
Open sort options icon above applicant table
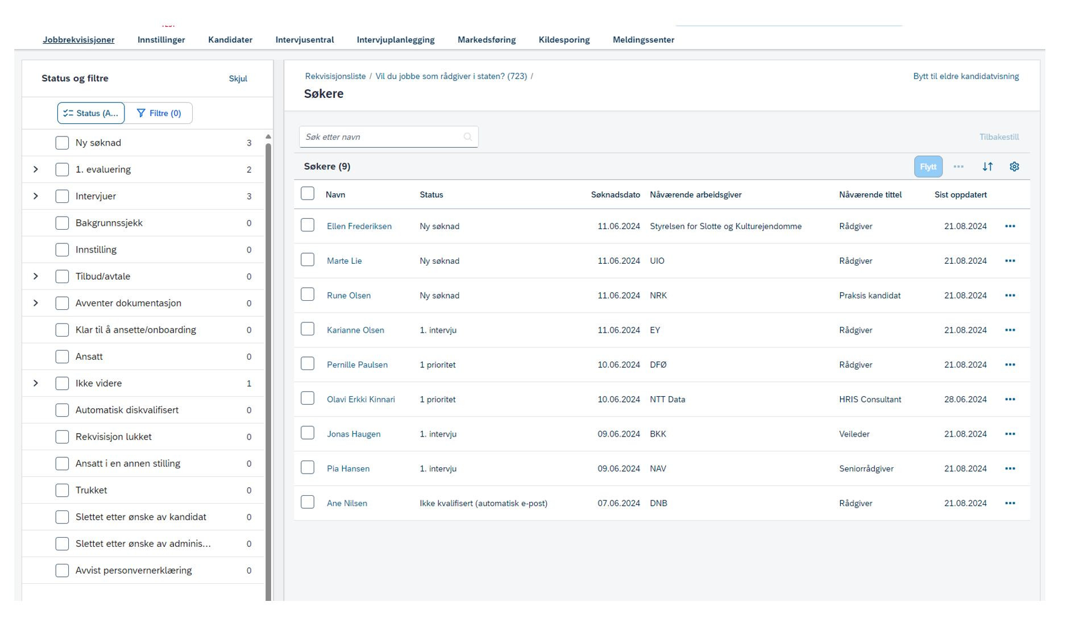987,167
